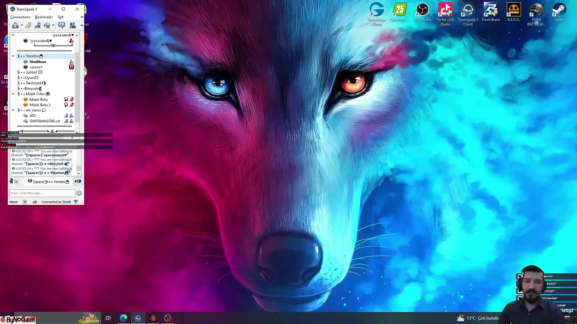
Task: Focus the Enter Chat Message field
Action: [x=42, y=193]
